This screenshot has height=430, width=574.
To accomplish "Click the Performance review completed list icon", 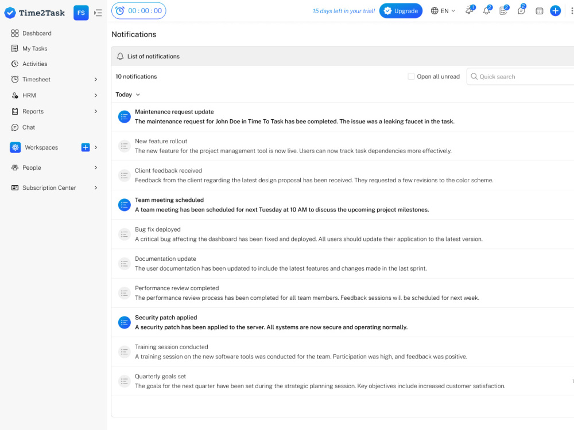I will [125, 293].
